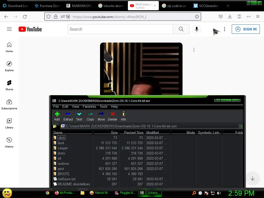Select the boot folder row

coord(147,143)
